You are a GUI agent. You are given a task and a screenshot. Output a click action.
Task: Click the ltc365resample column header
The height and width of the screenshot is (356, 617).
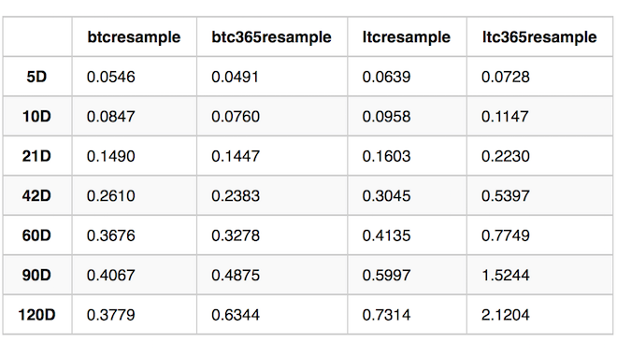539,37
